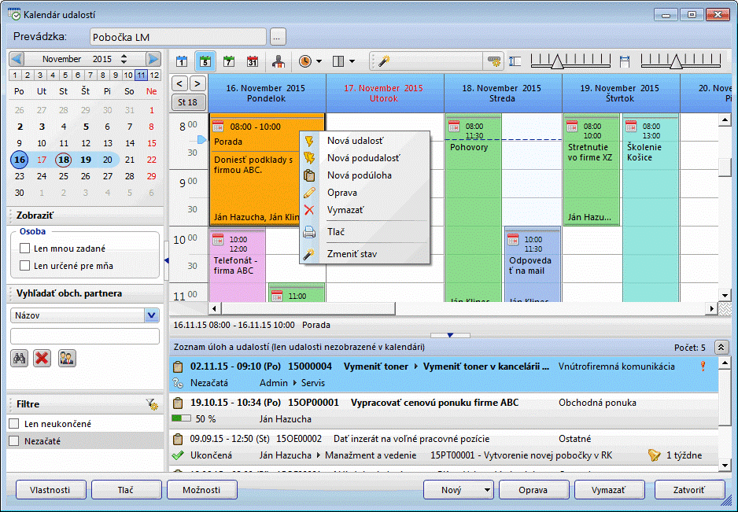Screen dimensions: 738x512
Task: Click the bell reminder icon near '1 týždne'
Action: (x=655, y=455)
